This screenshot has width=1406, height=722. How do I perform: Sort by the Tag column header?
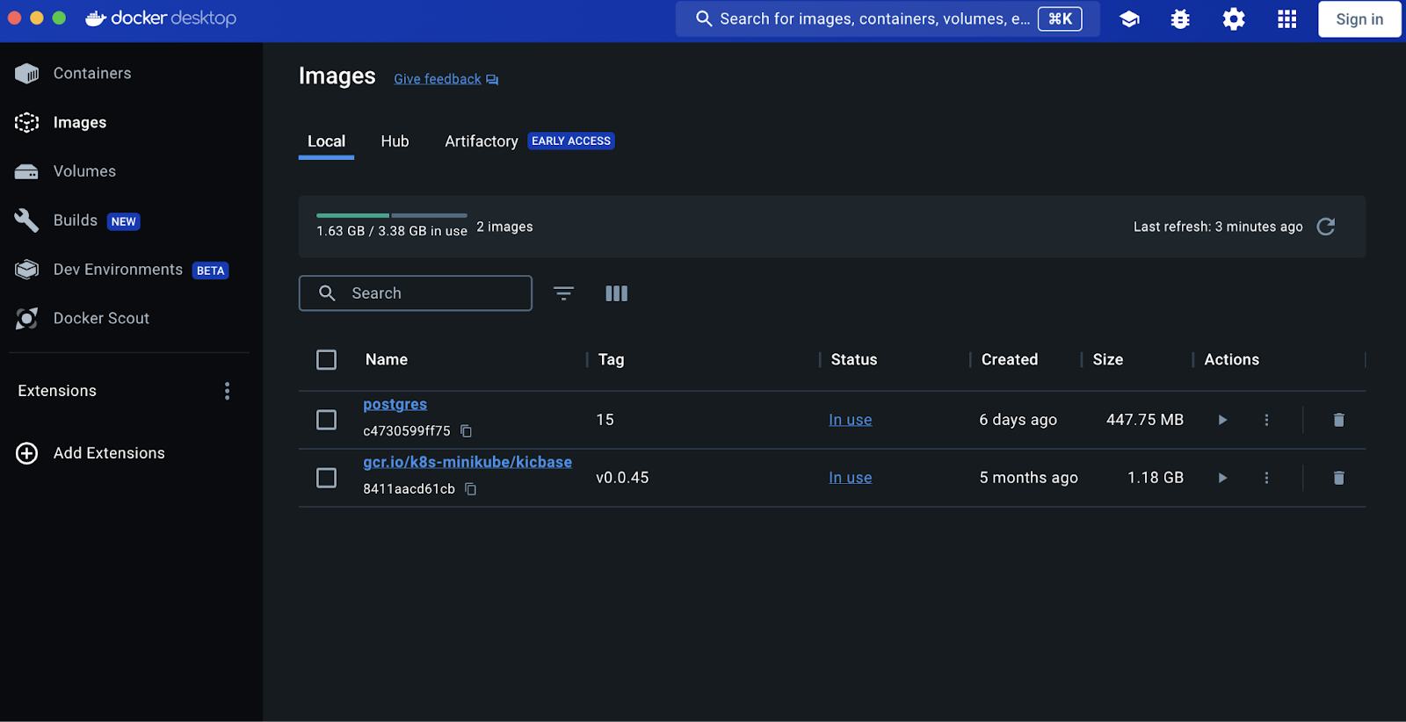(x=611, y=360)
